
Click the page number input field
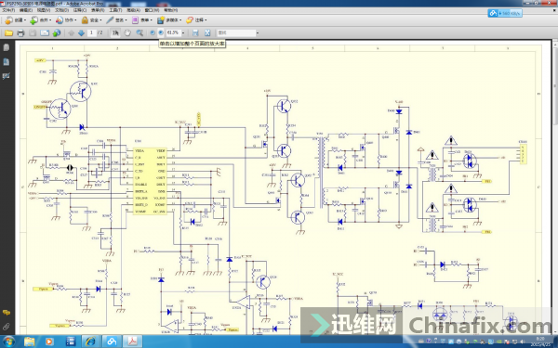pos(92,32)
